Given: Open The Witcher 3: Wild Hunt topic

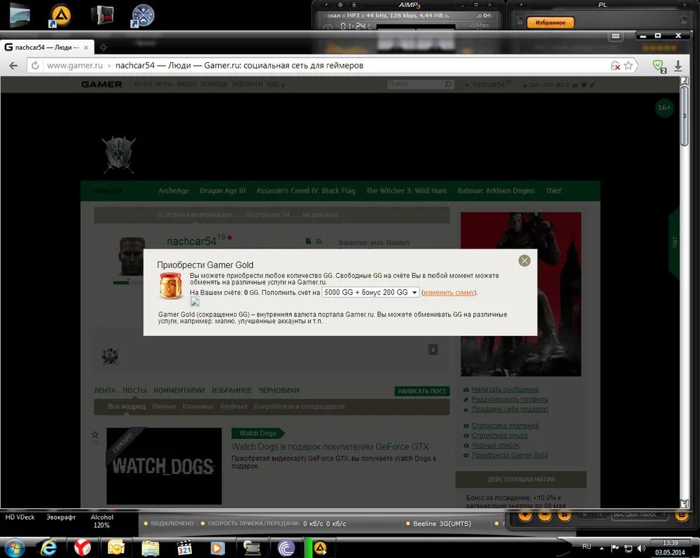Looking at the screenshot, I should click(406, 190).
